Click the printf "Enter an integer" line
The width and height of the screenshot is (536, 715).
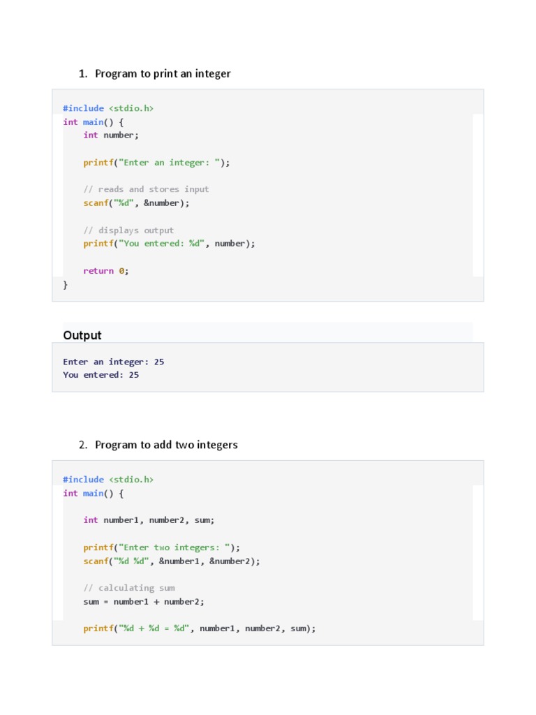pyautogui.click(x=156, y=162)
